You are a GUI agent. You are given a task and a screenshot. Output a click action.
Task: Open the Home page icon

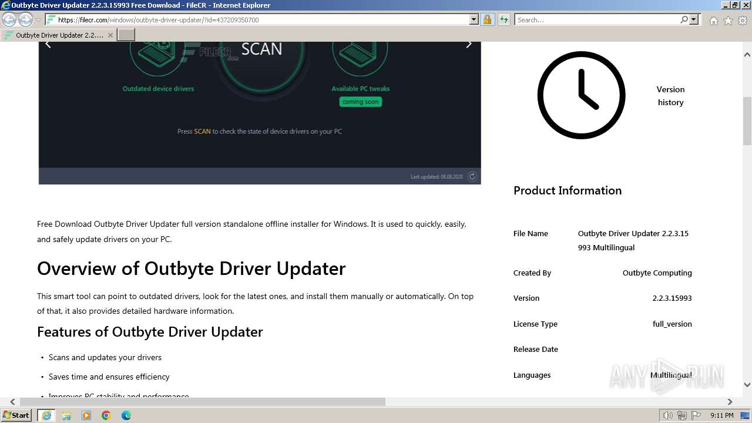[713, 21]
